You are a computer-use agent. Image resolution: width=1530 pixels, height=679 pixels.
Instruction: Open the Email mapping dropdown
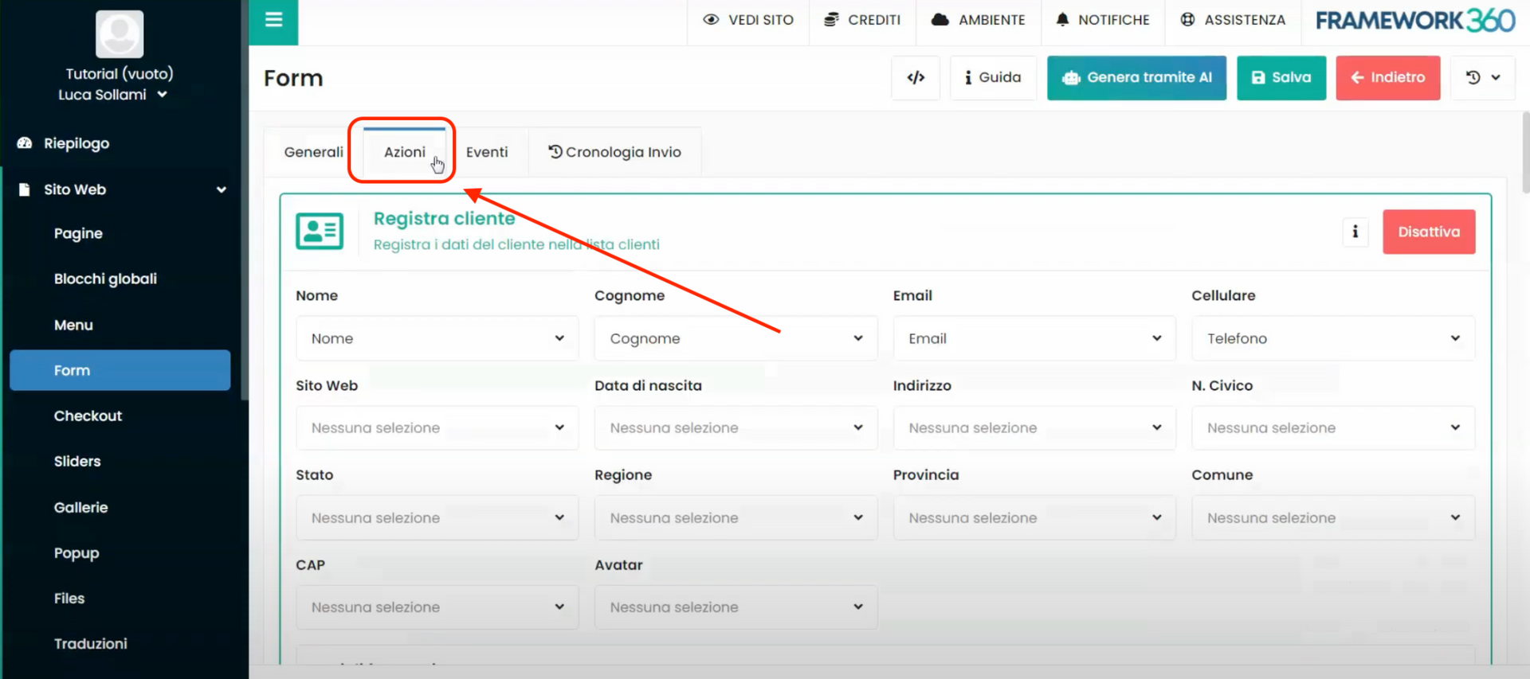pos(1034,339)
